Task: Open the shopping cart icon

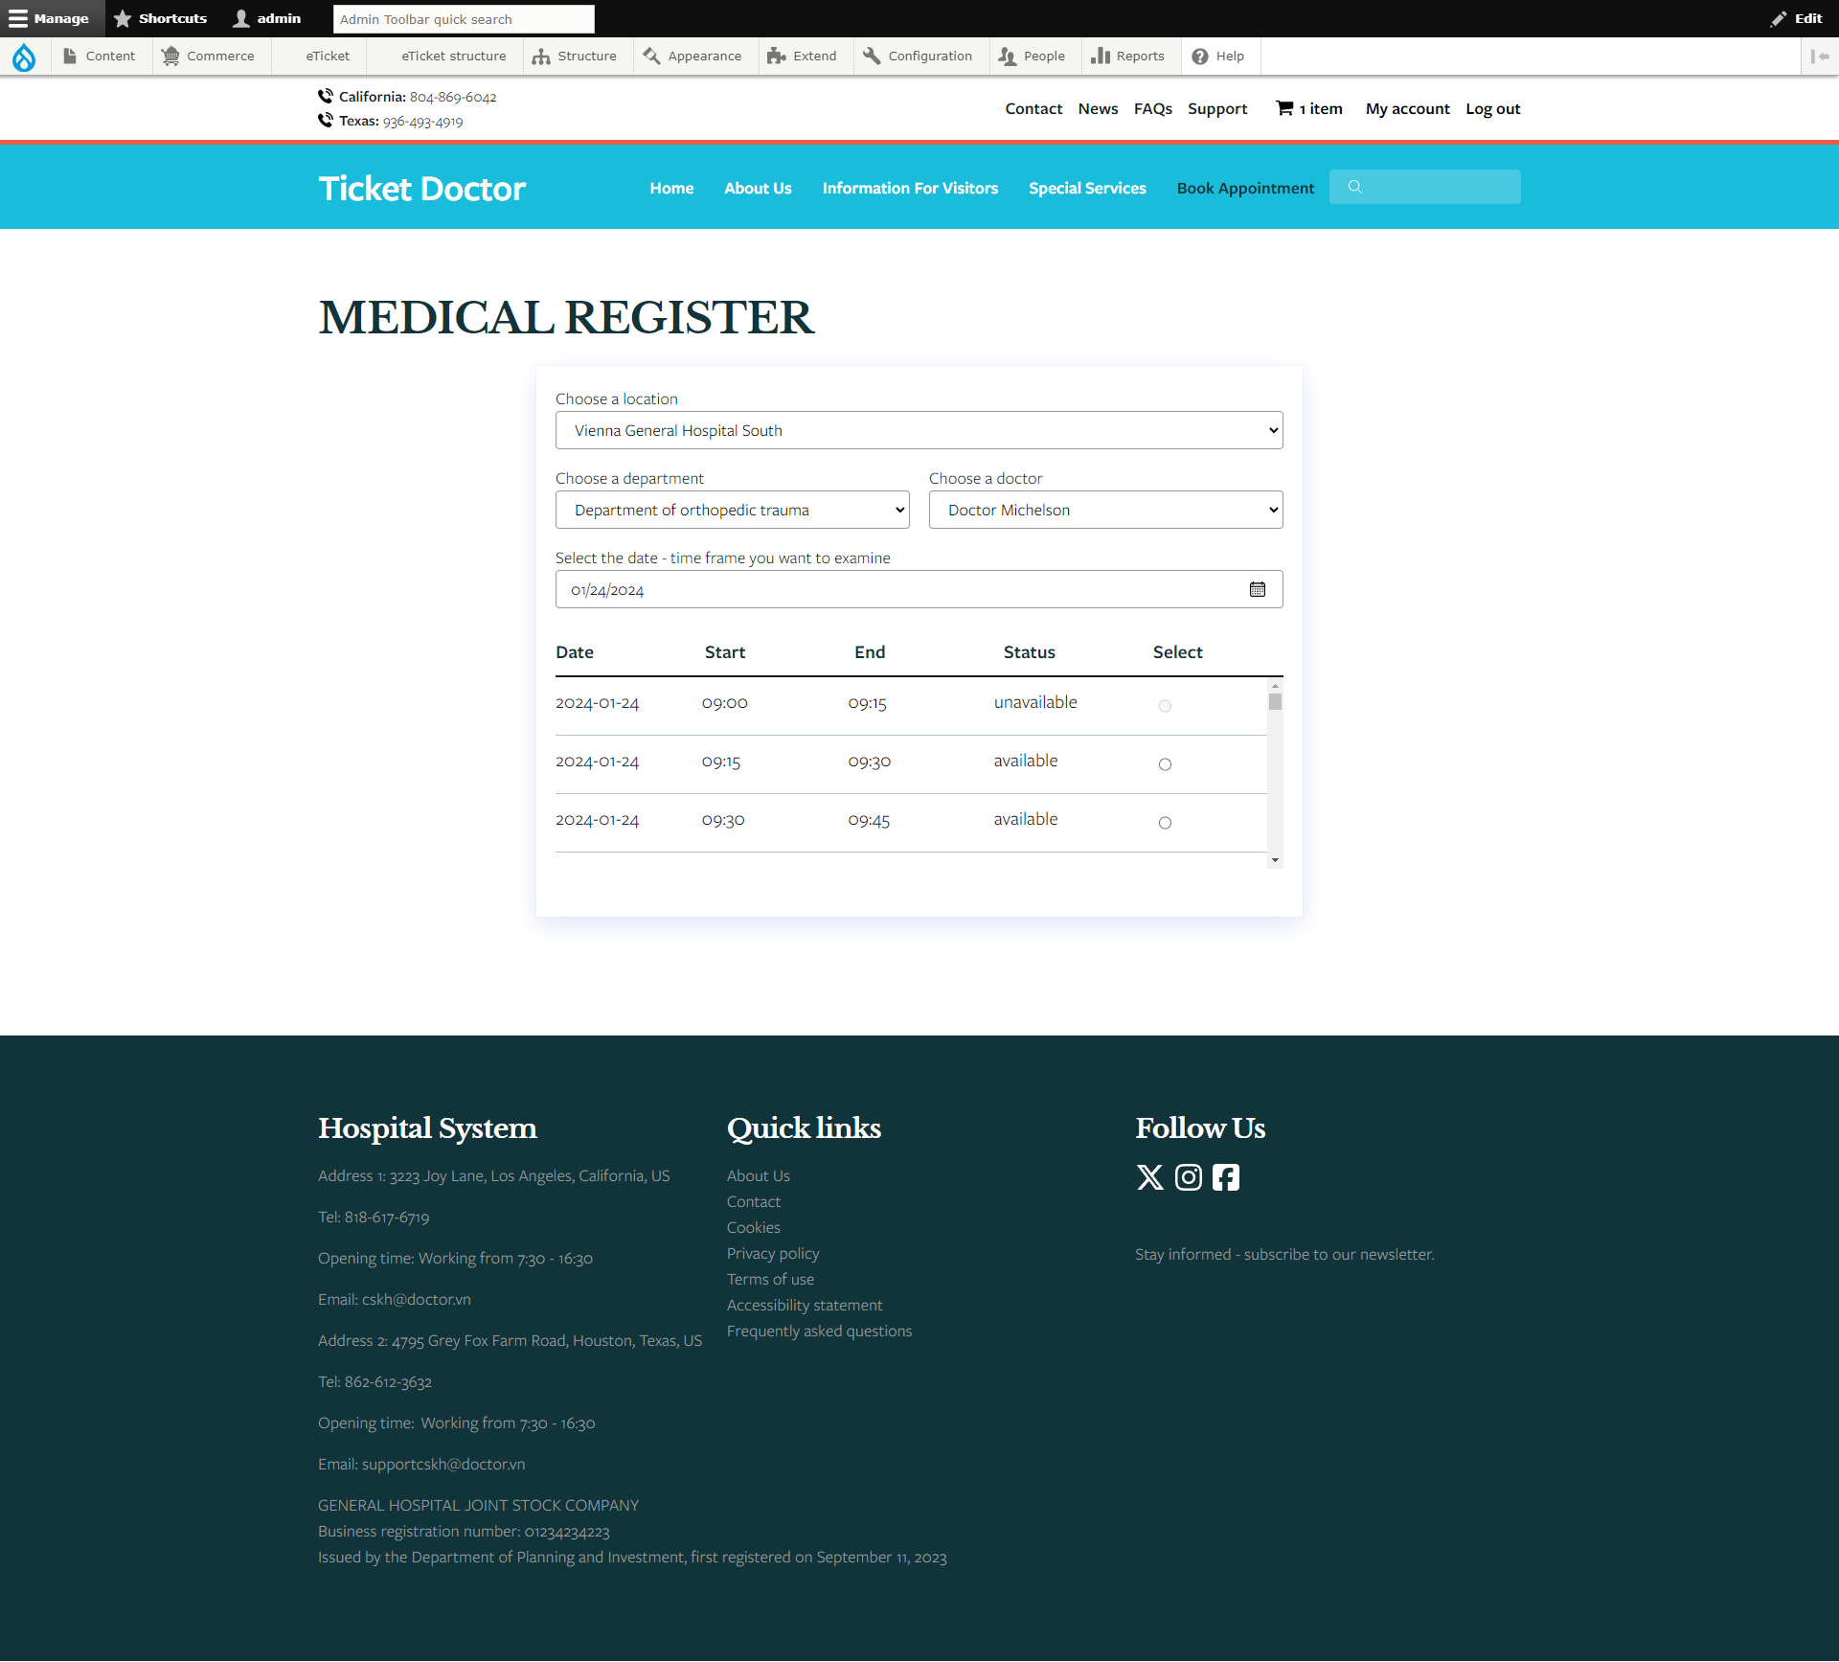Action: coord(1284,108)
